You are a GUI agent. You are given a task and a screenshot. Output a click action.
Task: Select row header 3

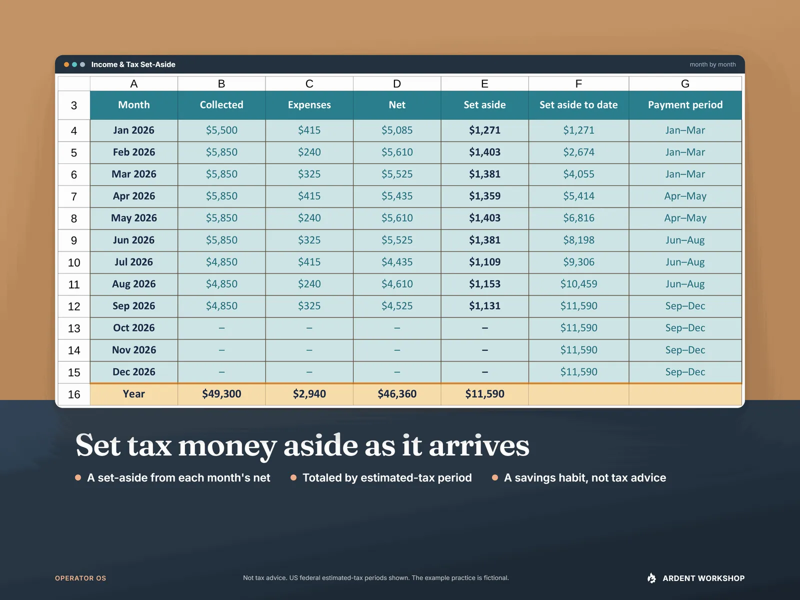pos(74,105)
